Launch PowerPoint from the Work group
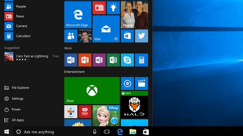The image size is (243, 136). point(85,60)
